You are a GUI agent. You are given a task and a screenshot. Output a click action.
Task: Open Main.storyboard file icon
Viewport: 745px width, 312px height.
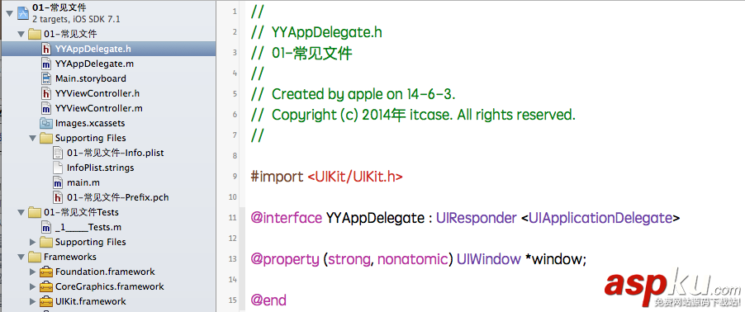[45, 78]
